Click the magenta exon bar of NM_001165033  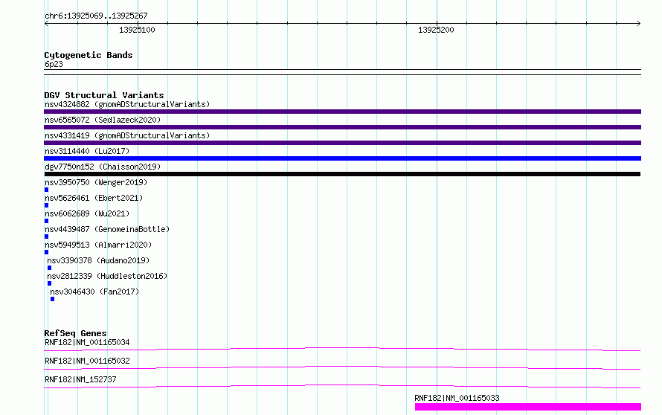click(528, 407)
